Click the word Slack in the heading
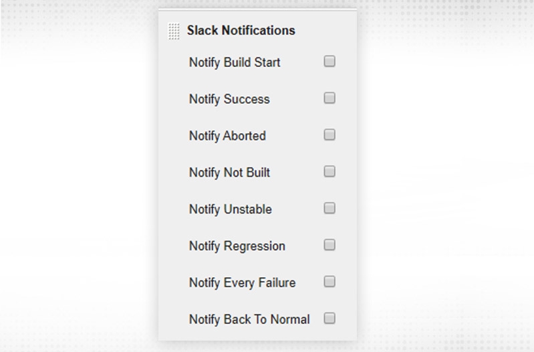The height and width of the screenshot is (352, 534). [x=202, y=31]
